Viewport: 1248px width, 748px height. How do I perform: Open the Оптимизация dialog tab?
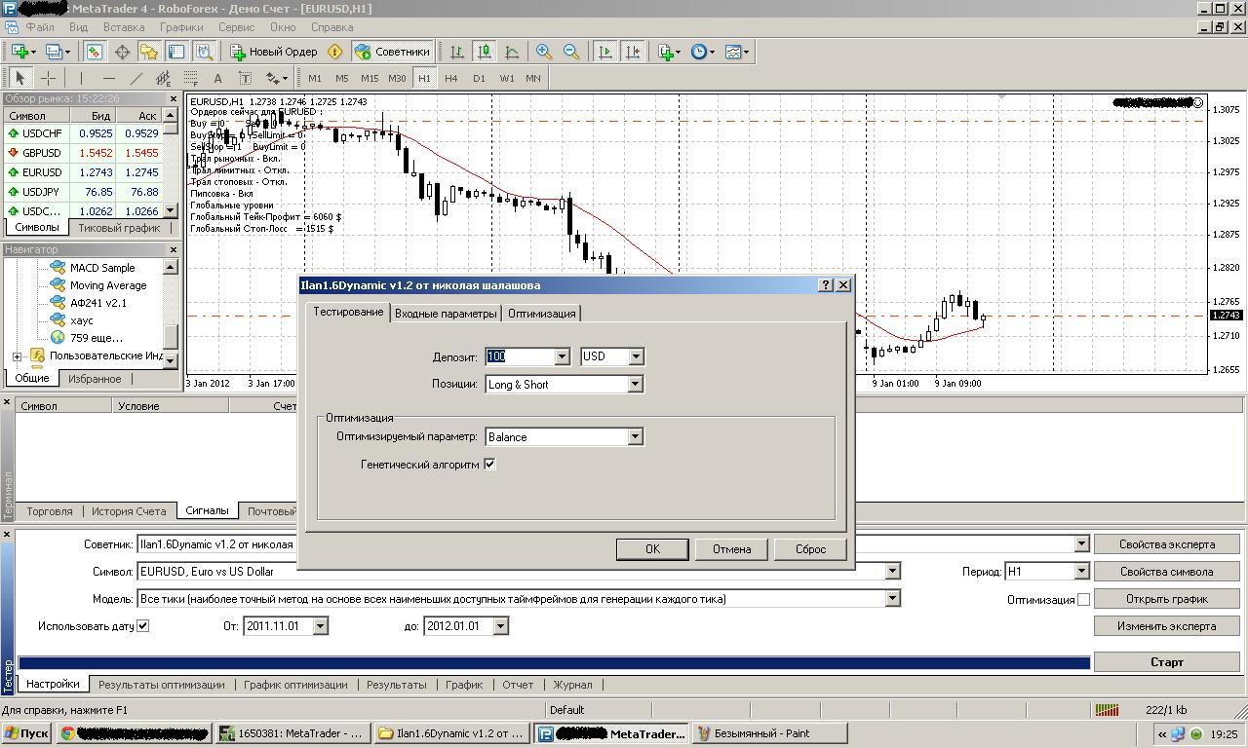click(541, 314)
